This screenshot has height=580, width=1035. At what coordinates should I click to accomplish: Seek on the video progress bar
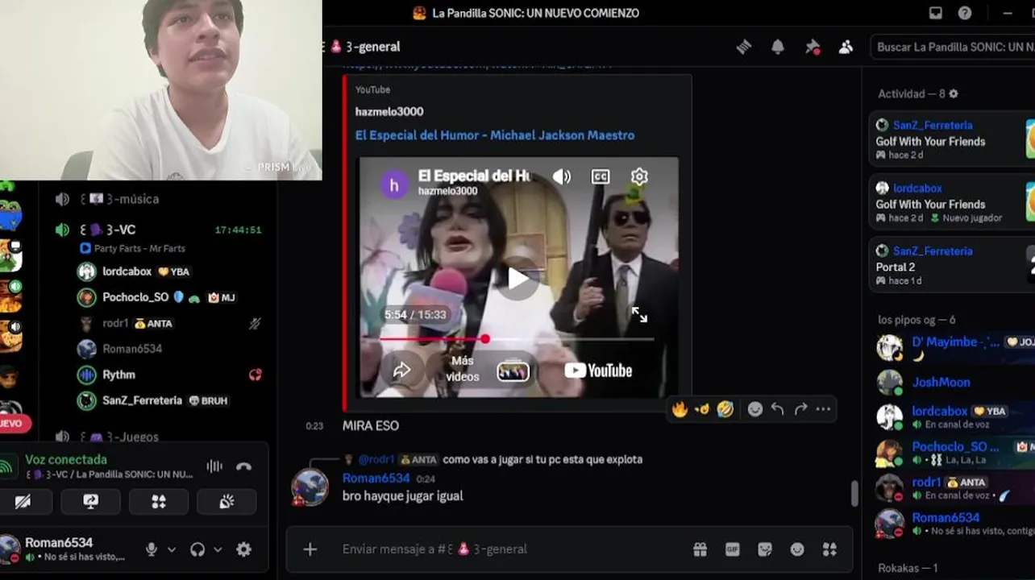tap(516, 339)
